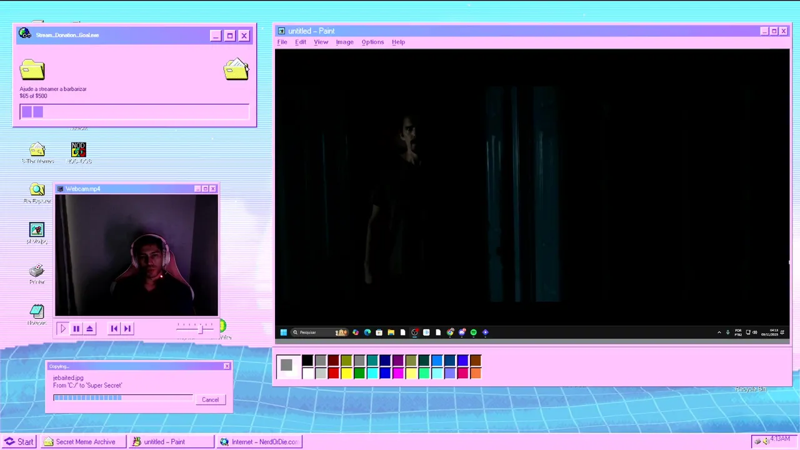This screenshot has width=800, height=450.
Task: Select the cyan color swatch in Paint
Action: [372, 373]
